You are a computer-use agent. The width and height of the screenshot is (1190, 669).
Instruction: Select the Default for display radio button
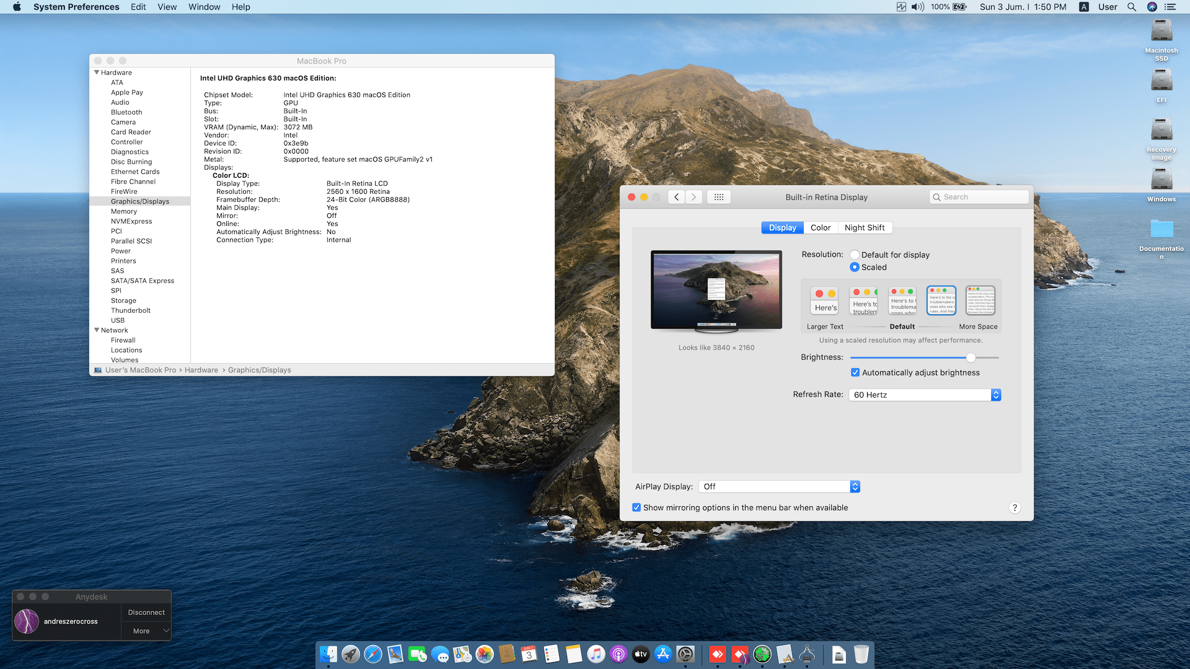pos(855,255)
